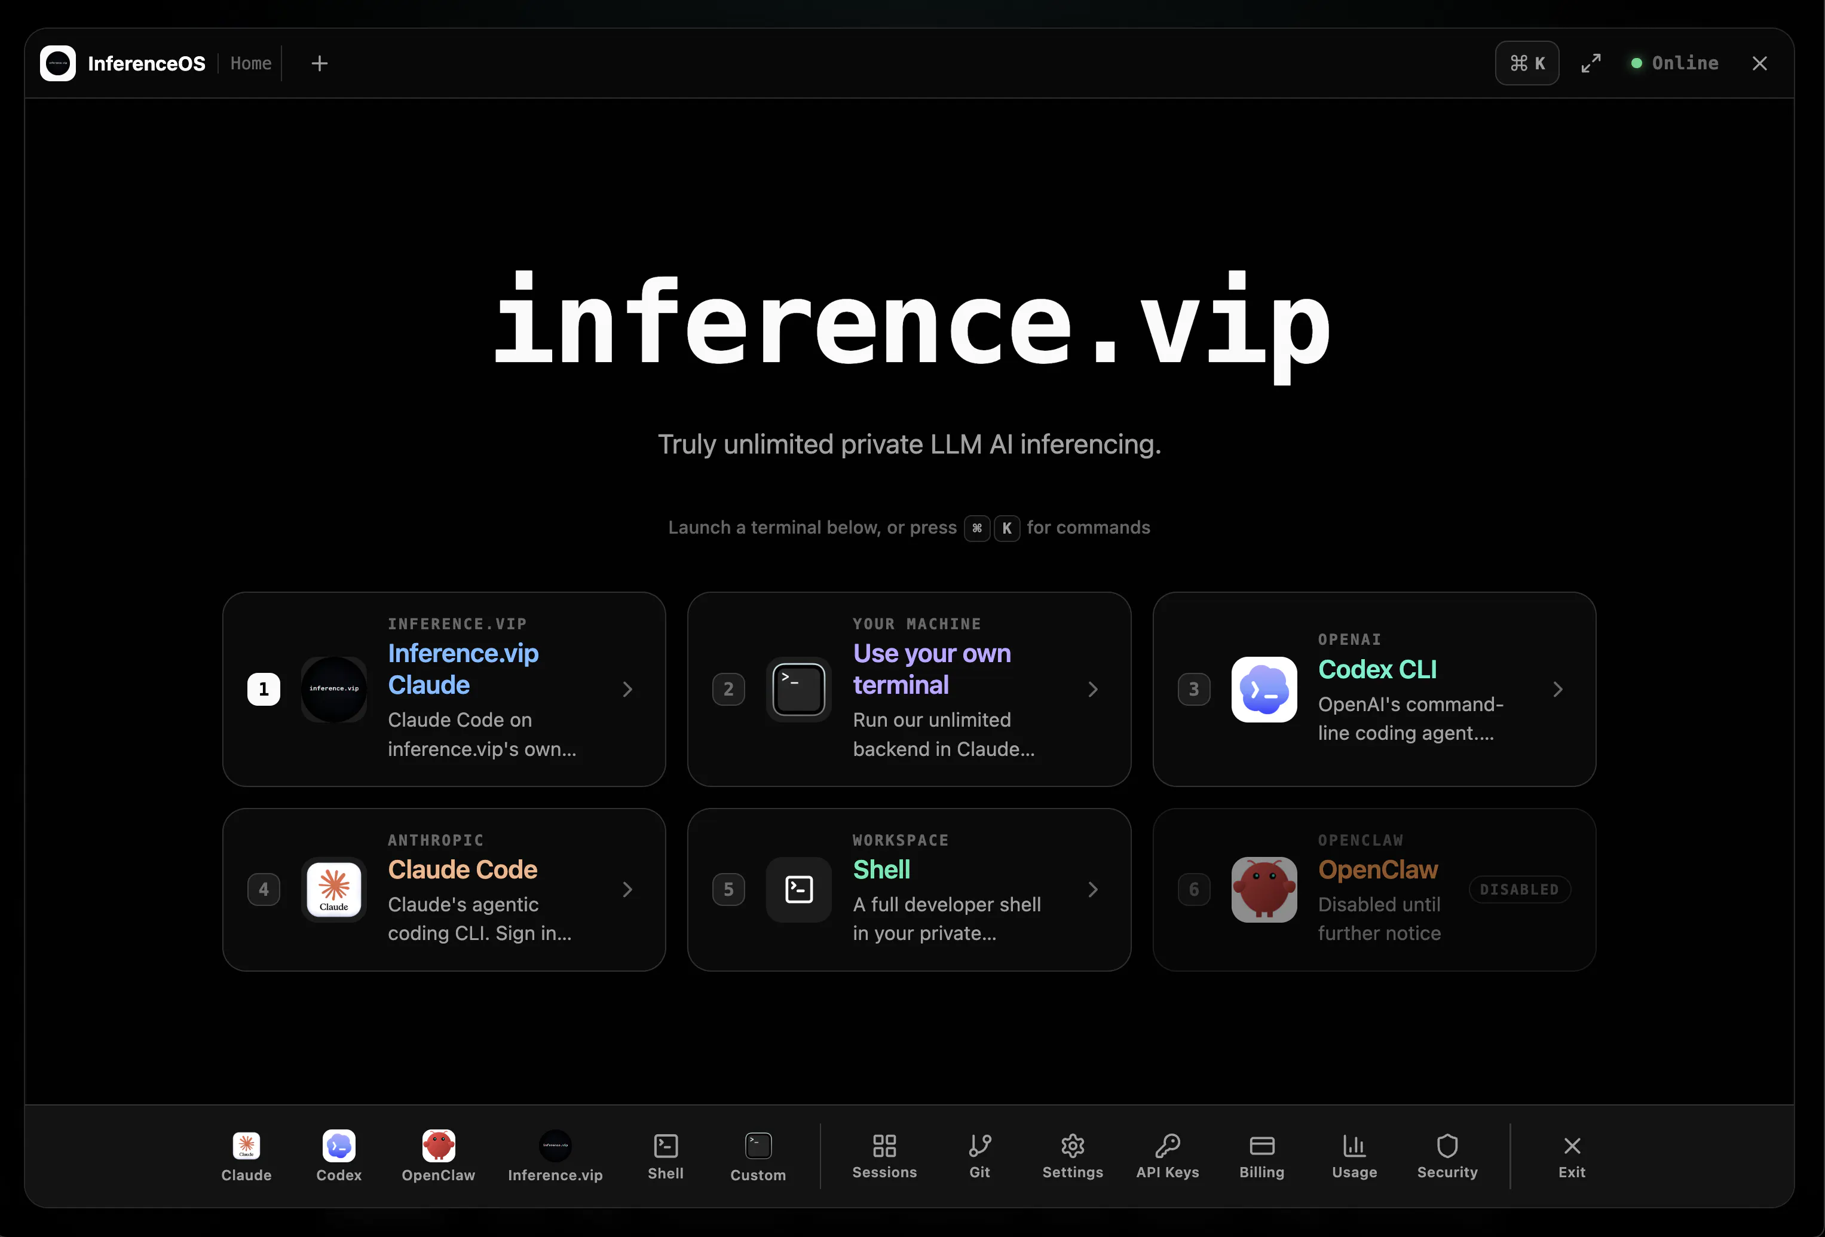1825x1237 pixels.
Task: Click the ⌘ key hint in the launch text
Action: (977, 528)
